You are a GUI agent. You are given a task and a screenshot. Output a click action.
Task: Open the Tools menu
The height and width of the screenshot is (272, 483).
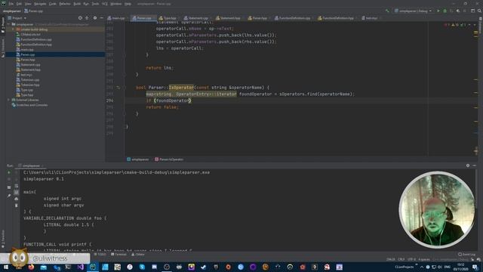click(96, 4)
